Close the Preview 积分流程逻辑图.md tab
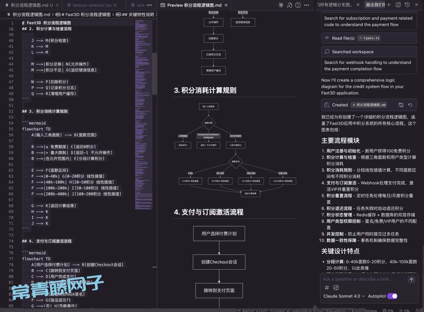This screenshot has width=424, height=312. click(x=226, y=5)
